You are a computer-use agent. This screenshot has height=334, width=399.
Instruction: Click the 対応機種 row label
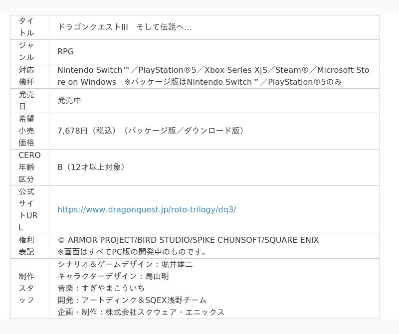click(26, 76)
